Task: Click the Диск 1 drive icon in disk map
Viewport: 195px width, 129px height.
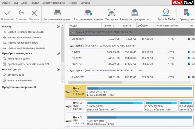Action: tap(69, 91)
